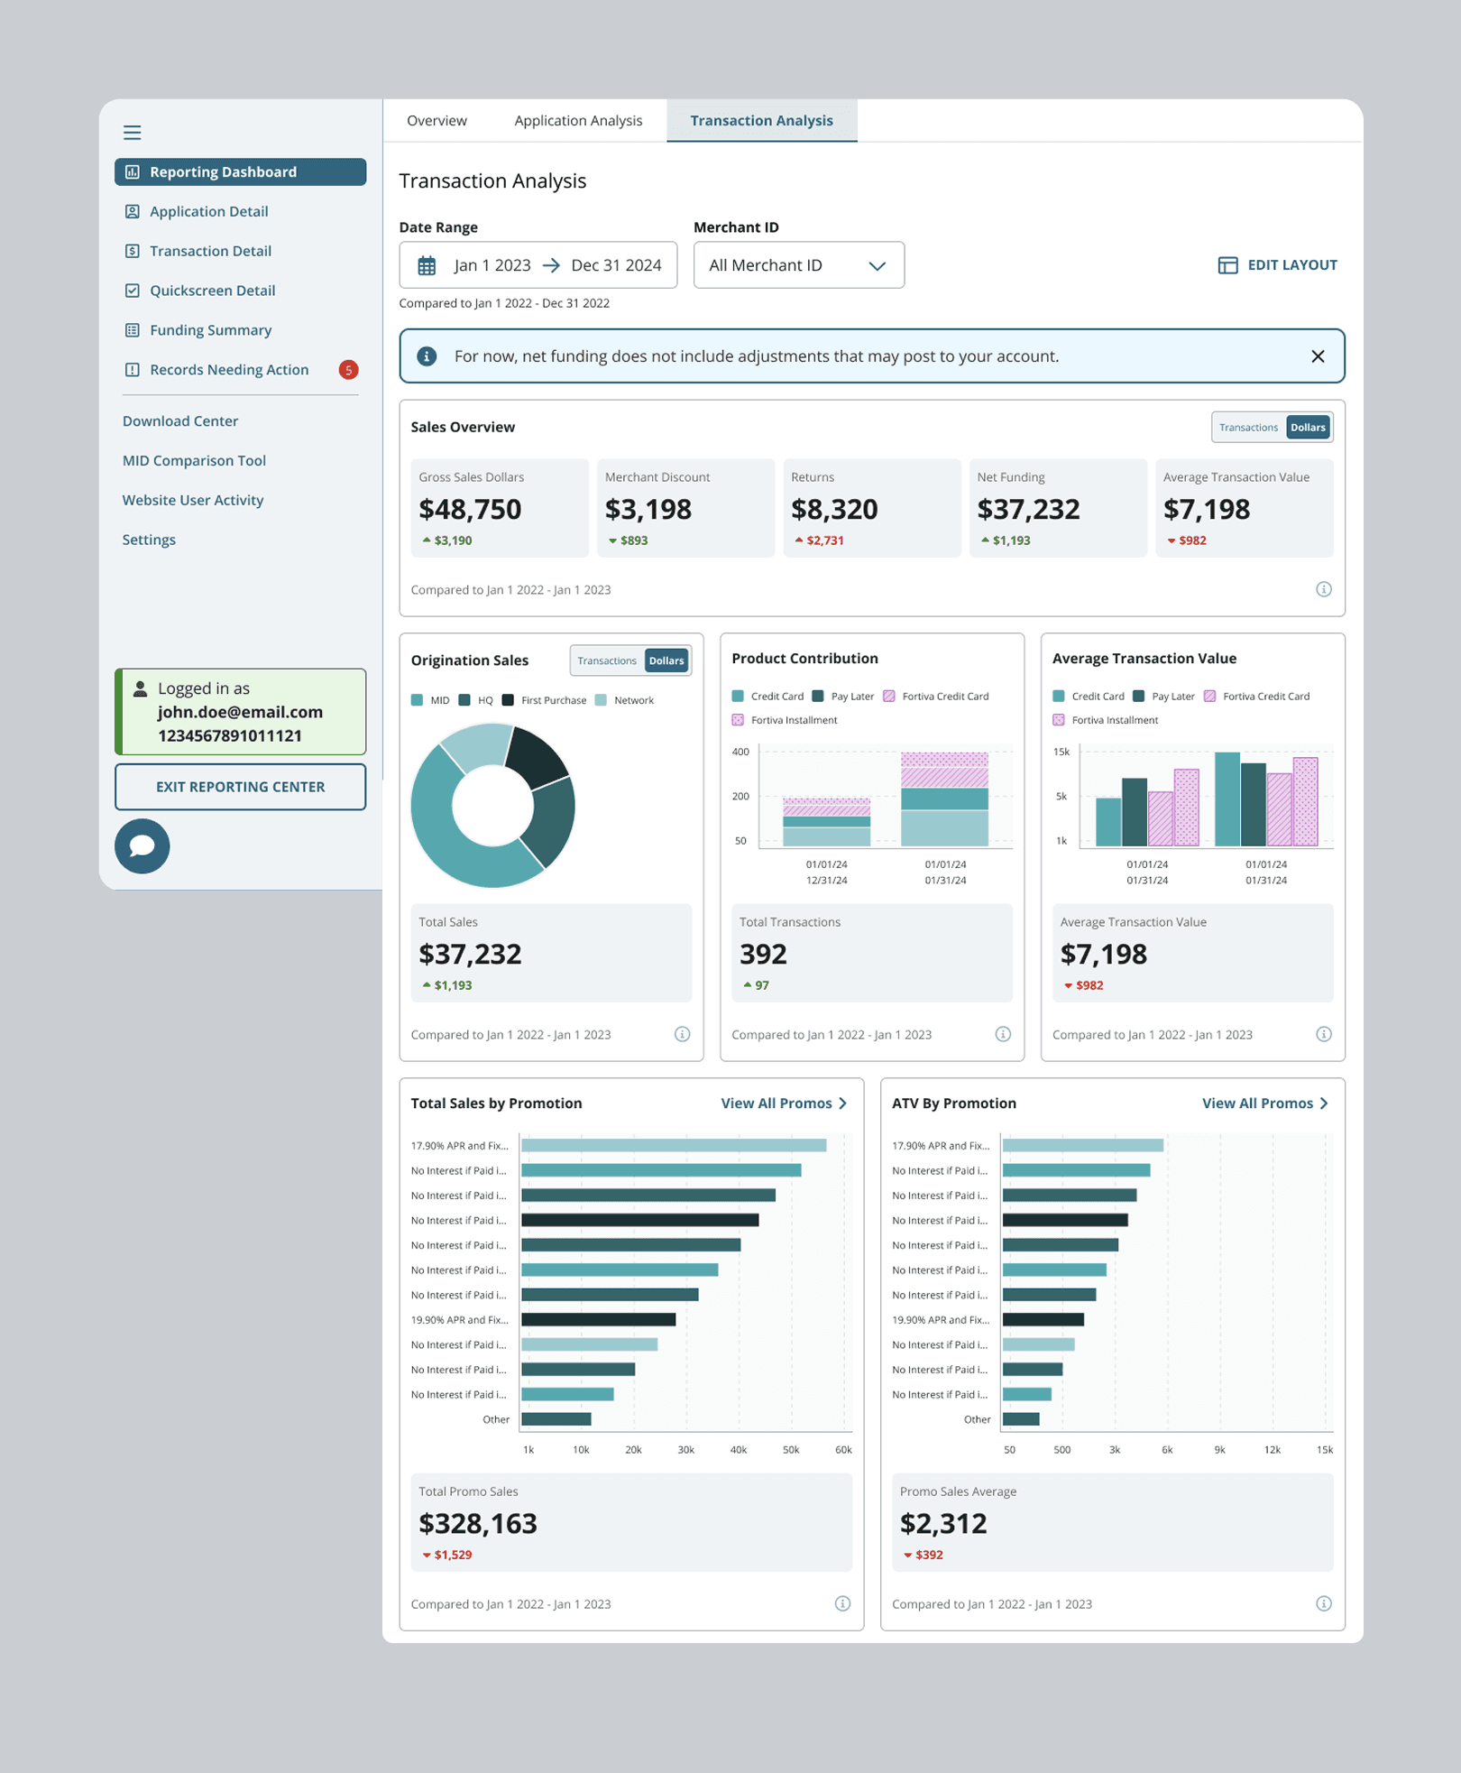The width and height of the screenshot is (1461, 1773).
Task: Open the calendar icon in Date Range
Action: click(426, 264)
